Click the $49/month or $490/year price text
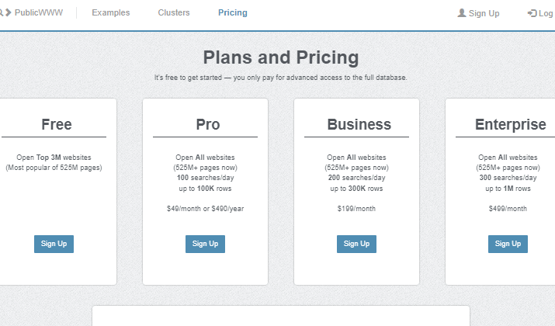This screenshot has width=555, height=326. tap(205, 209)
